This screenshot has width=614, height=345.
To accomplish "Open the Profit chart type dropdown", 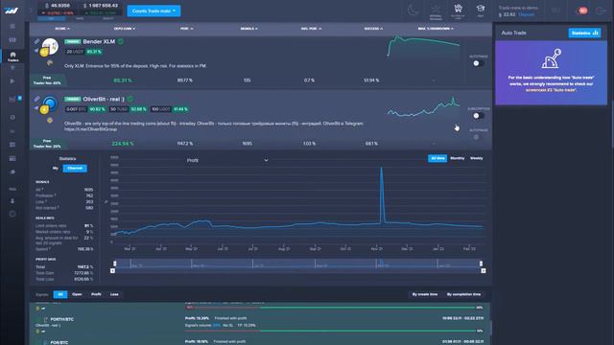I will [x=227, y=160].
